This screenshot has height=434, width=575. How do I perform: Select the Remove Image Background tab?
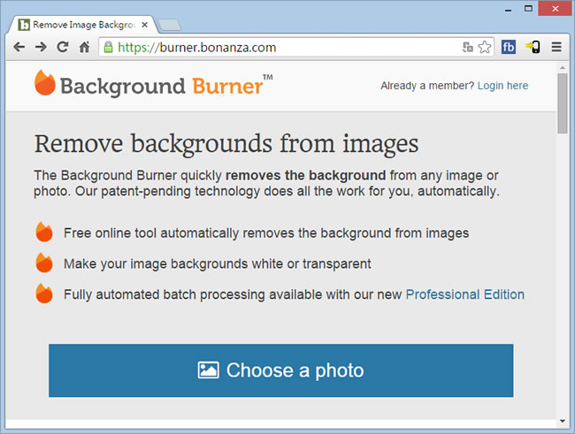pyautogui.click(x=82, y=25)
